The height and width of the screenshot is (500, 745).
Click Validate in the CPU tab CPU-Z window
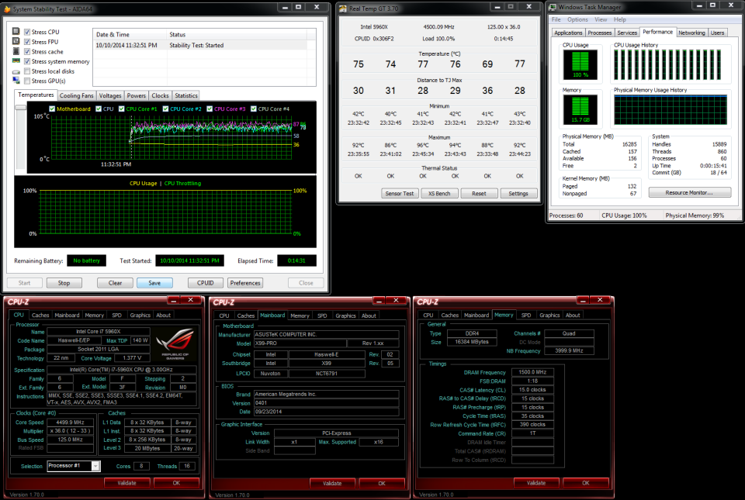pos(126,483)
